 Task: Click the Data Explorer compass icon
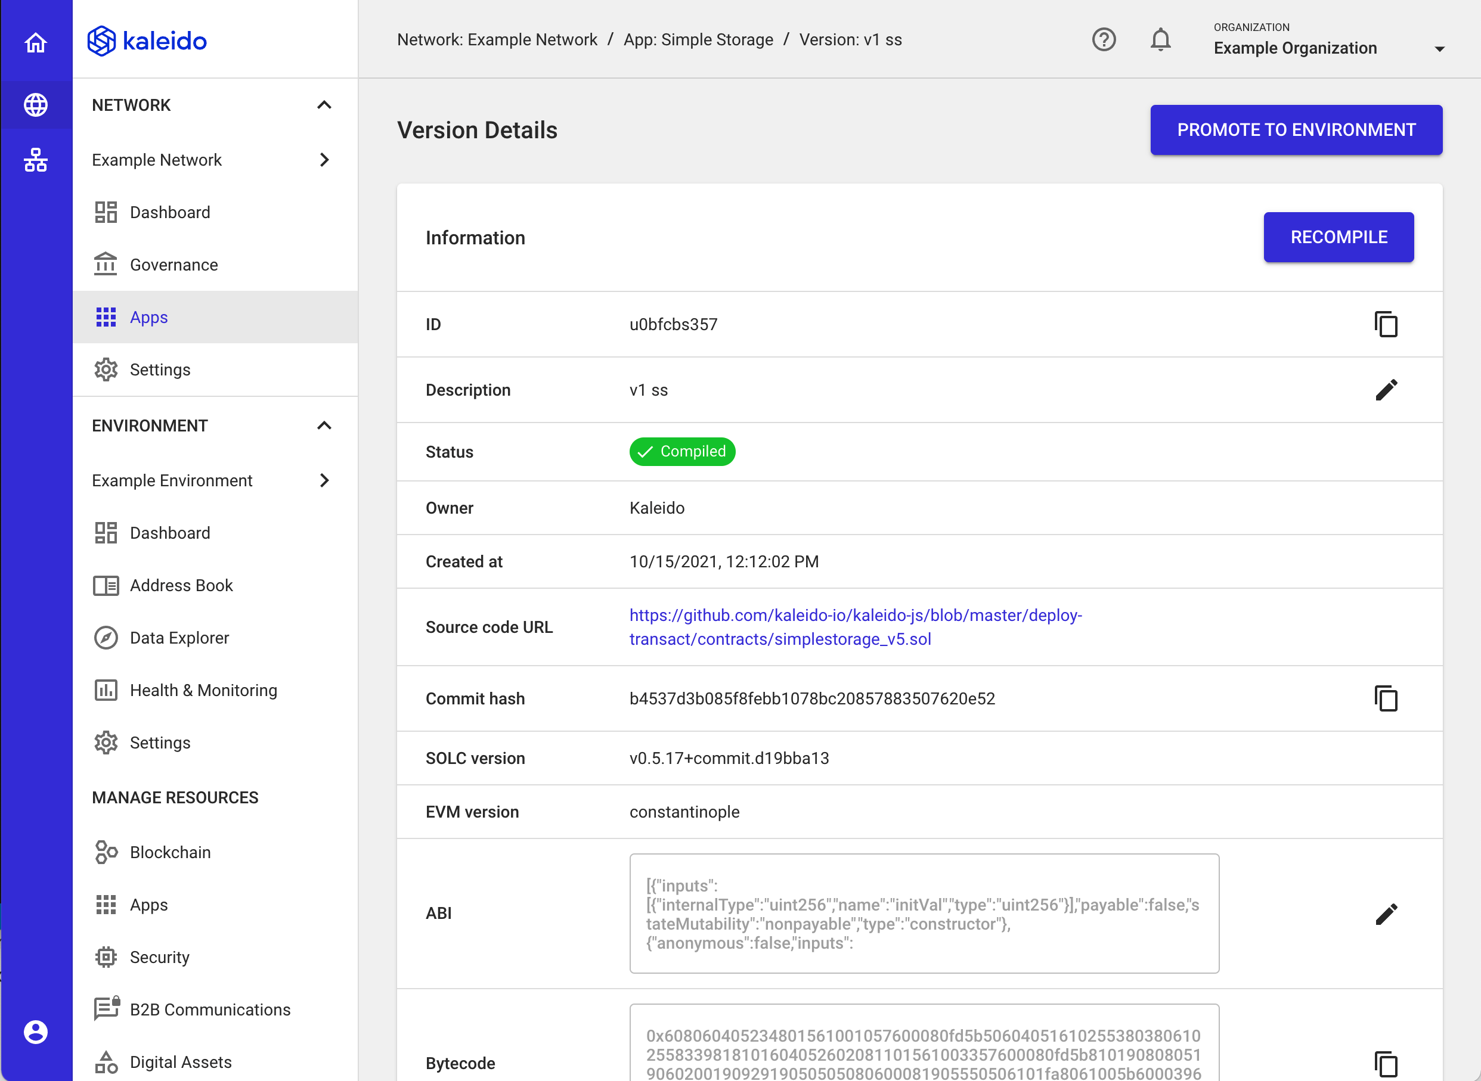click(x=106, y=638)
